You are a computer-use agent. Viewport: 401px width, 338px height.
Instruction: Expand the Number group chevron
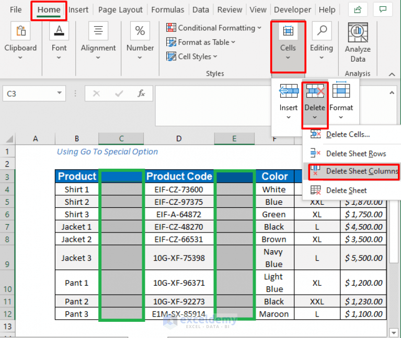tap(140, 58)
